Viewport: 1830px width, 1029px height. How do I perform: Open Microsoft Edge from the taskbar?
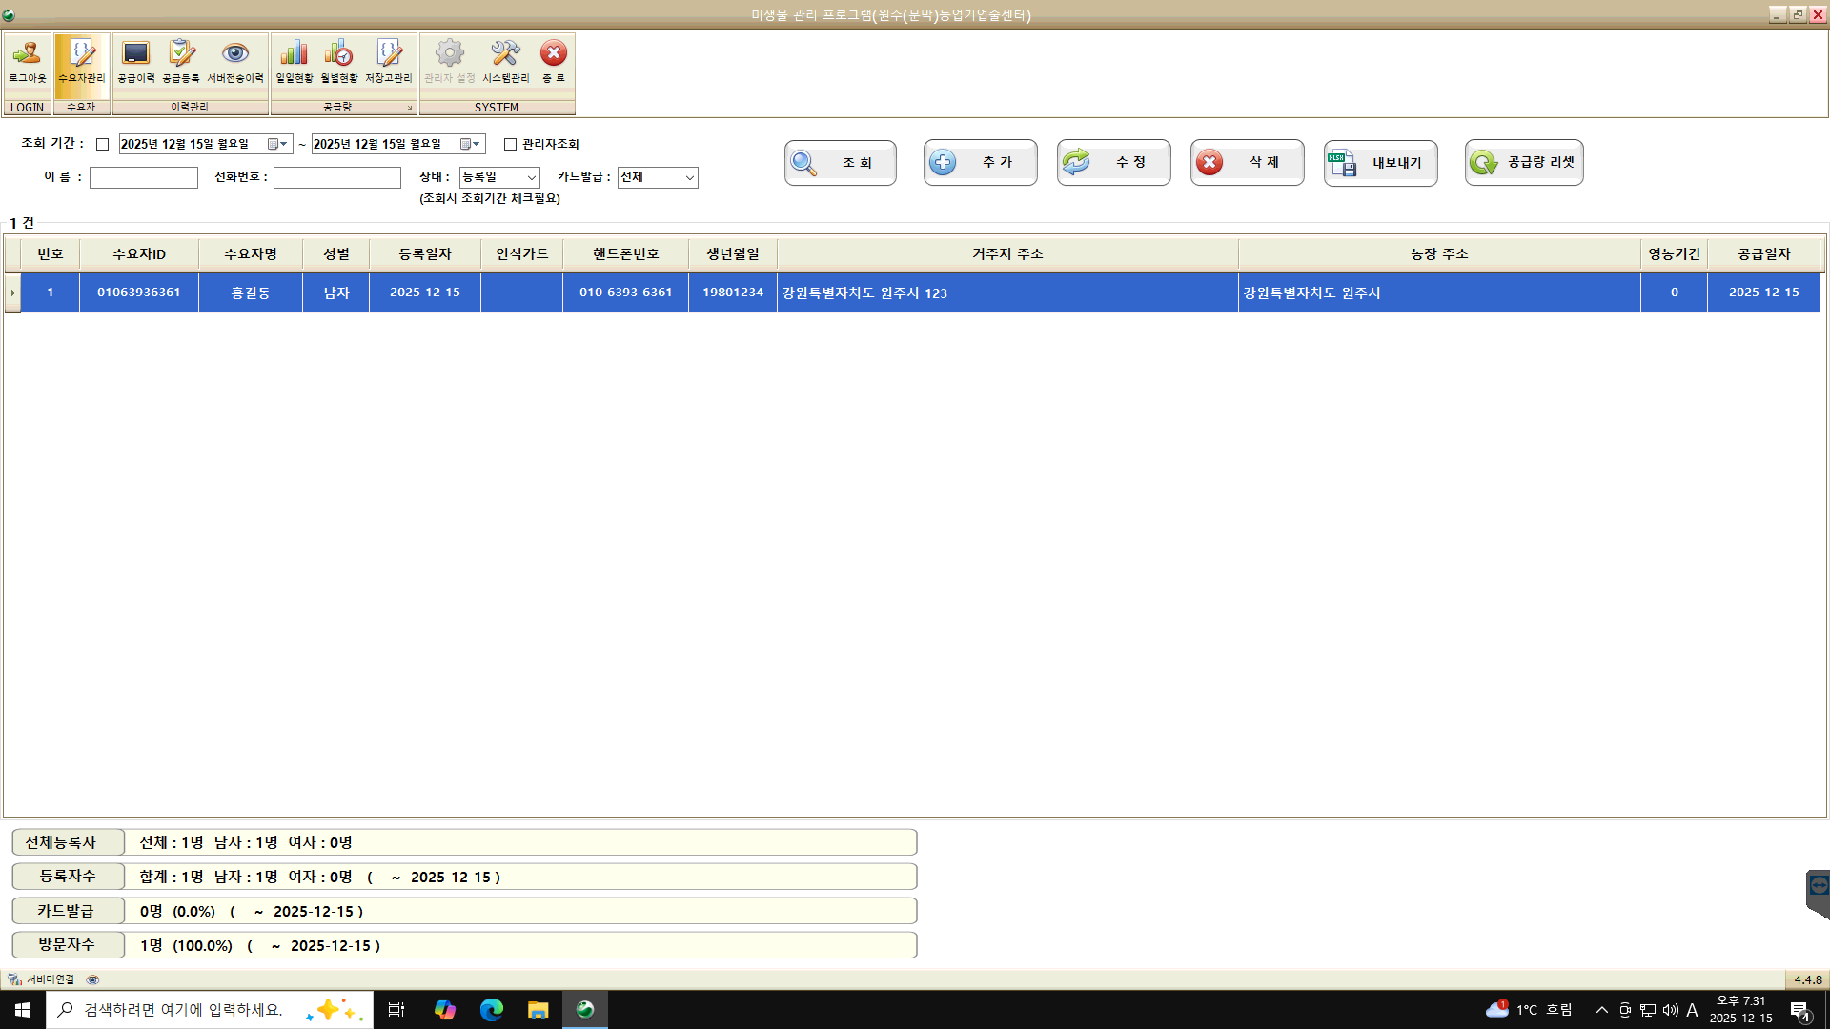[492, 1010]
